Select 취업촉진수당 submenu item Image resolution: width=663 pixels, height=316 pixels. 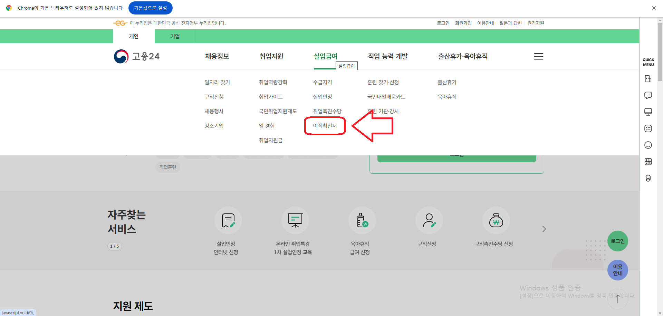(x=327, y=111)
